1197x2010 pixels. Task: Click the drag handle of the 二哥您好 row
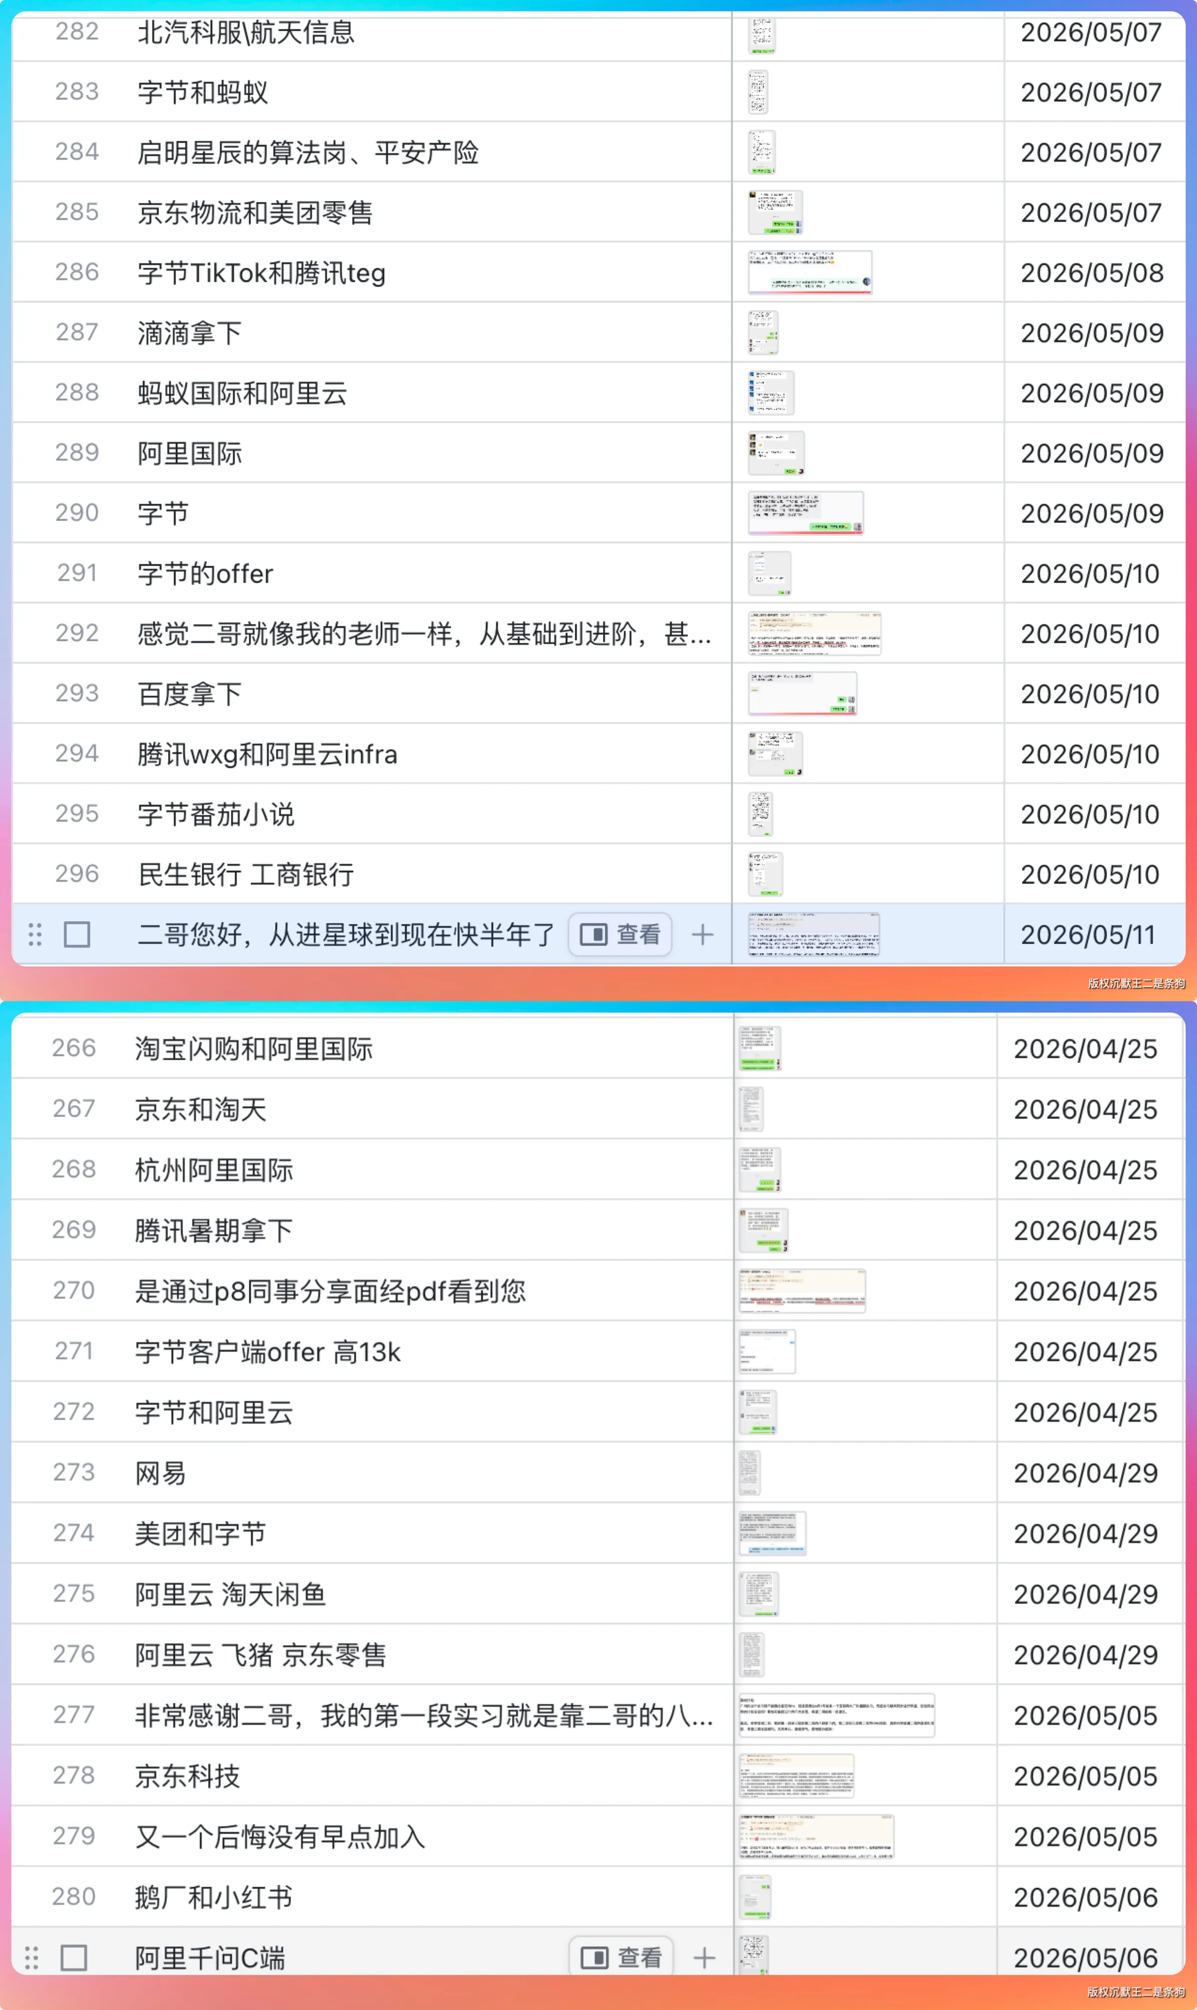click(35, 935)
